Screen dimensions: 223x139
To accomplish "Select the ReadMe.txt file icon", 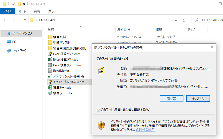I will [x=50, y=71].
